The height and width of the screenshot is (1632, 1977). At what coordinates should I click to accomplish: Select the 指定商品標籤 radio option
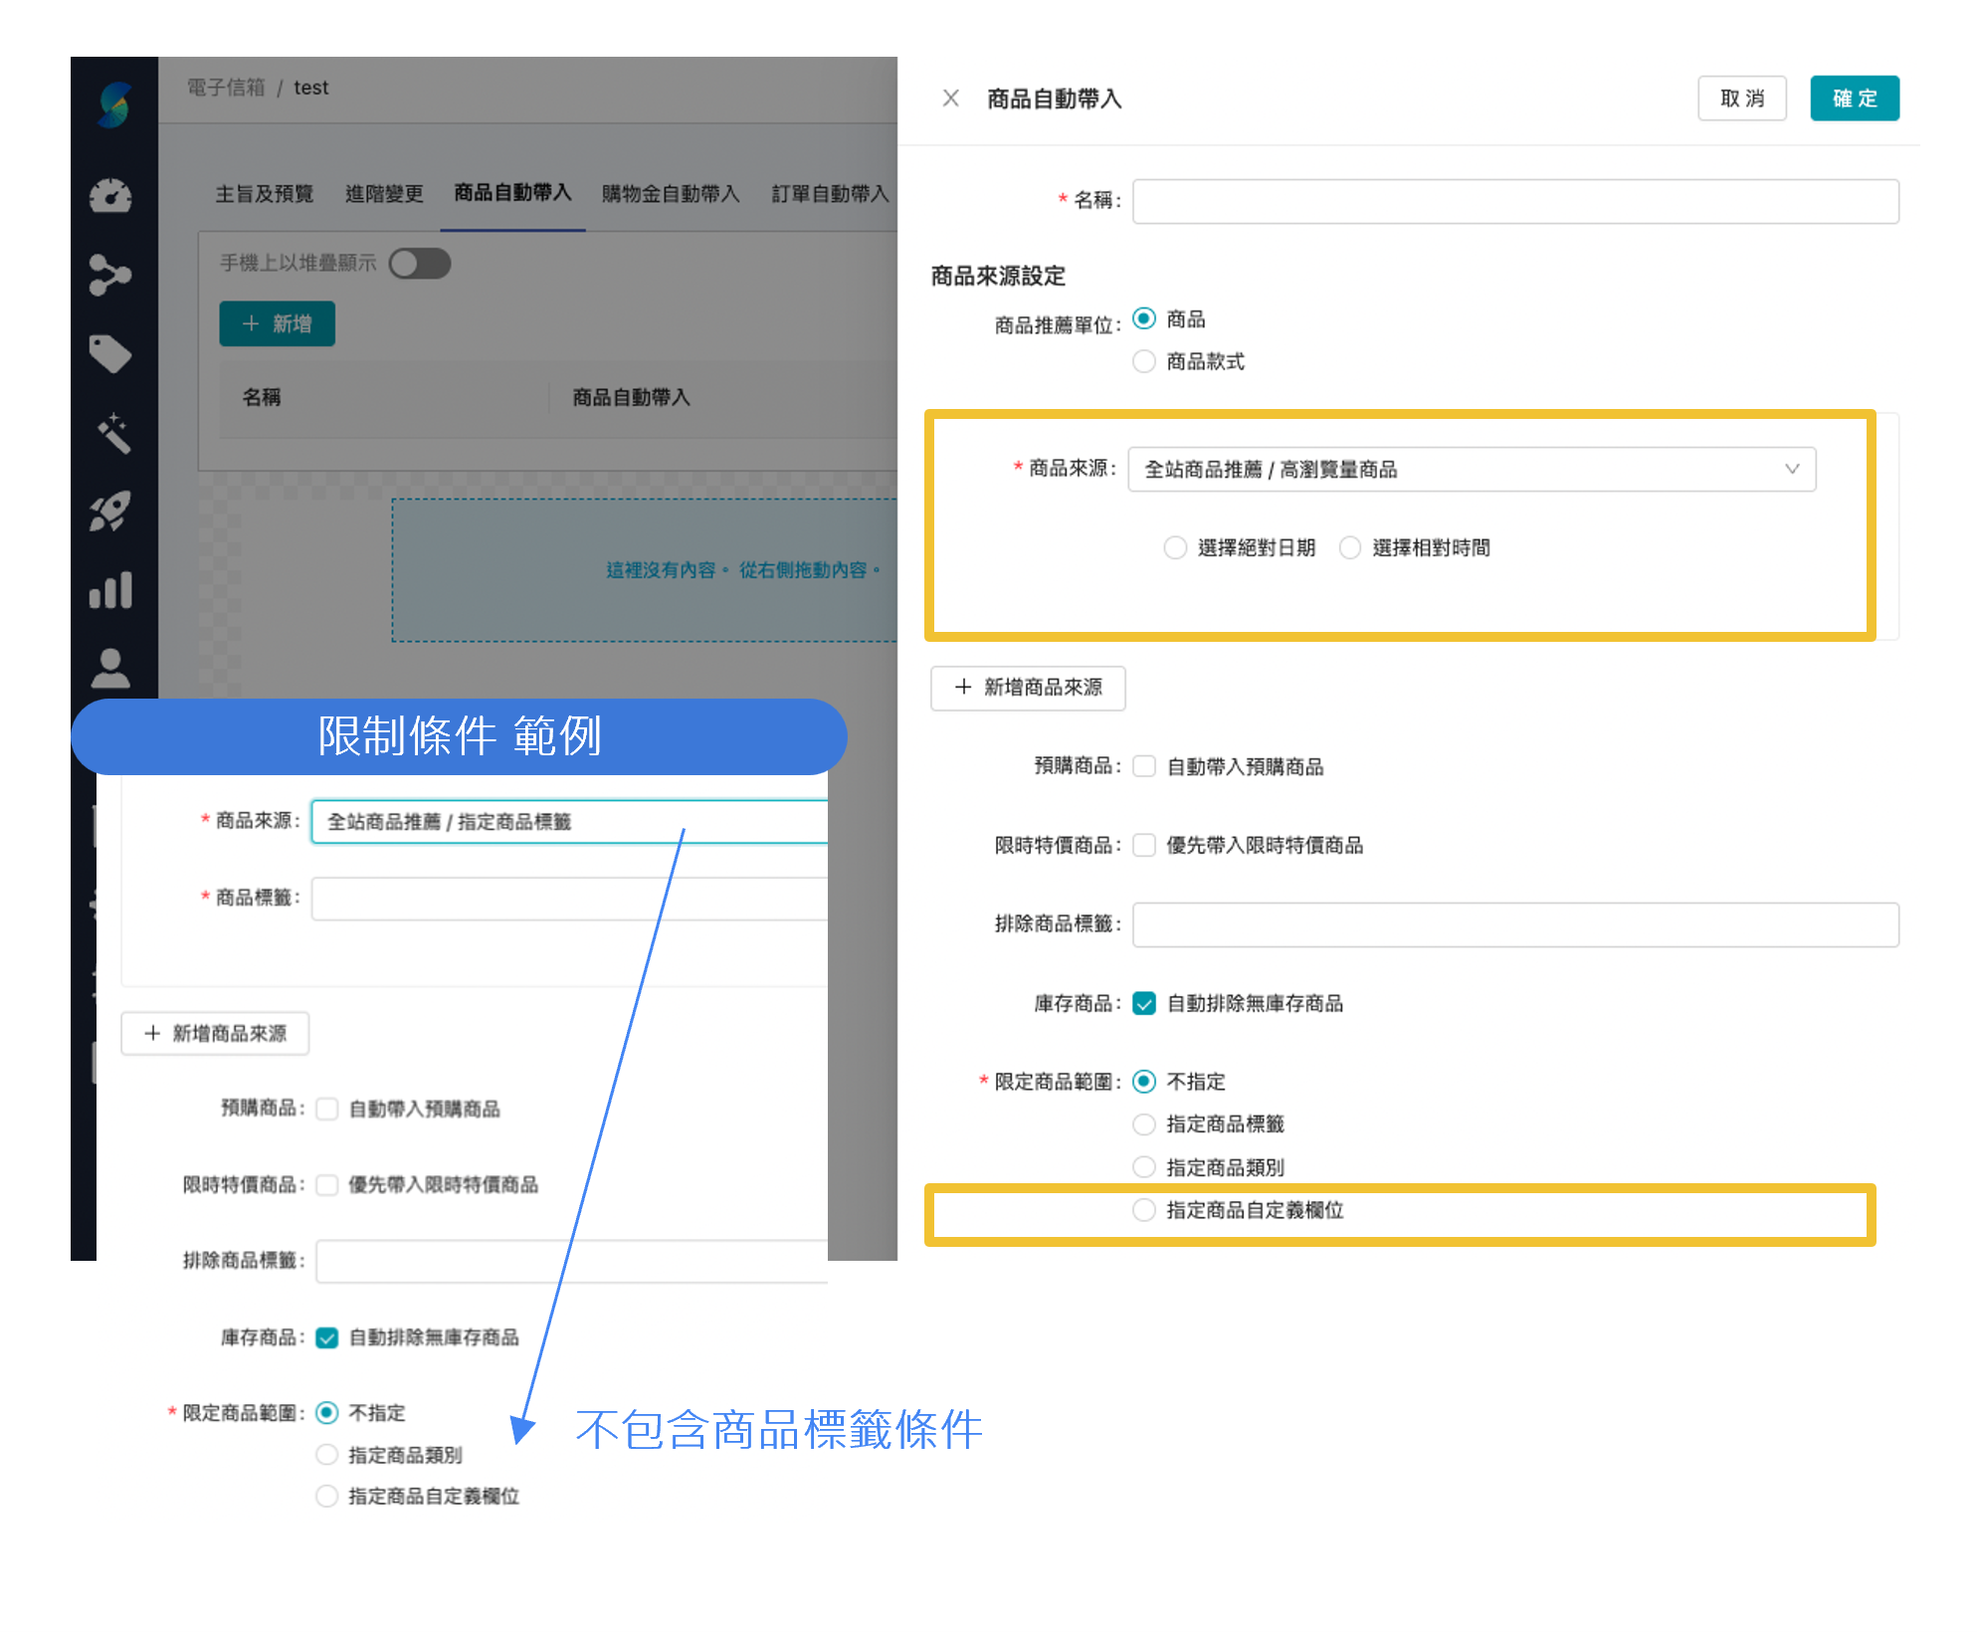point(1144,1123)
